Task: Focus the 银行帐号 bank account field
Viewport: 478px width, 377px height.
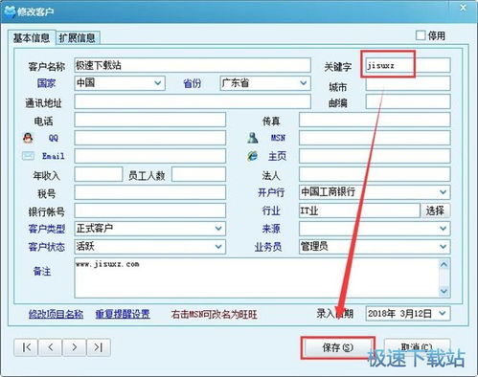Action: [x=150, y=211]
